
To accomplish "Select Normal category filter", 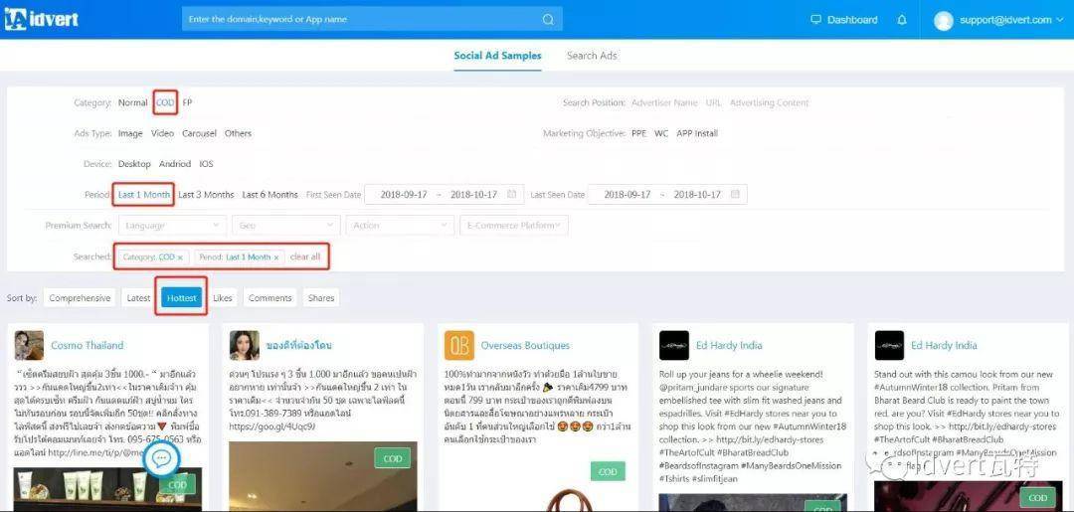I will click(x=133, y=102).
